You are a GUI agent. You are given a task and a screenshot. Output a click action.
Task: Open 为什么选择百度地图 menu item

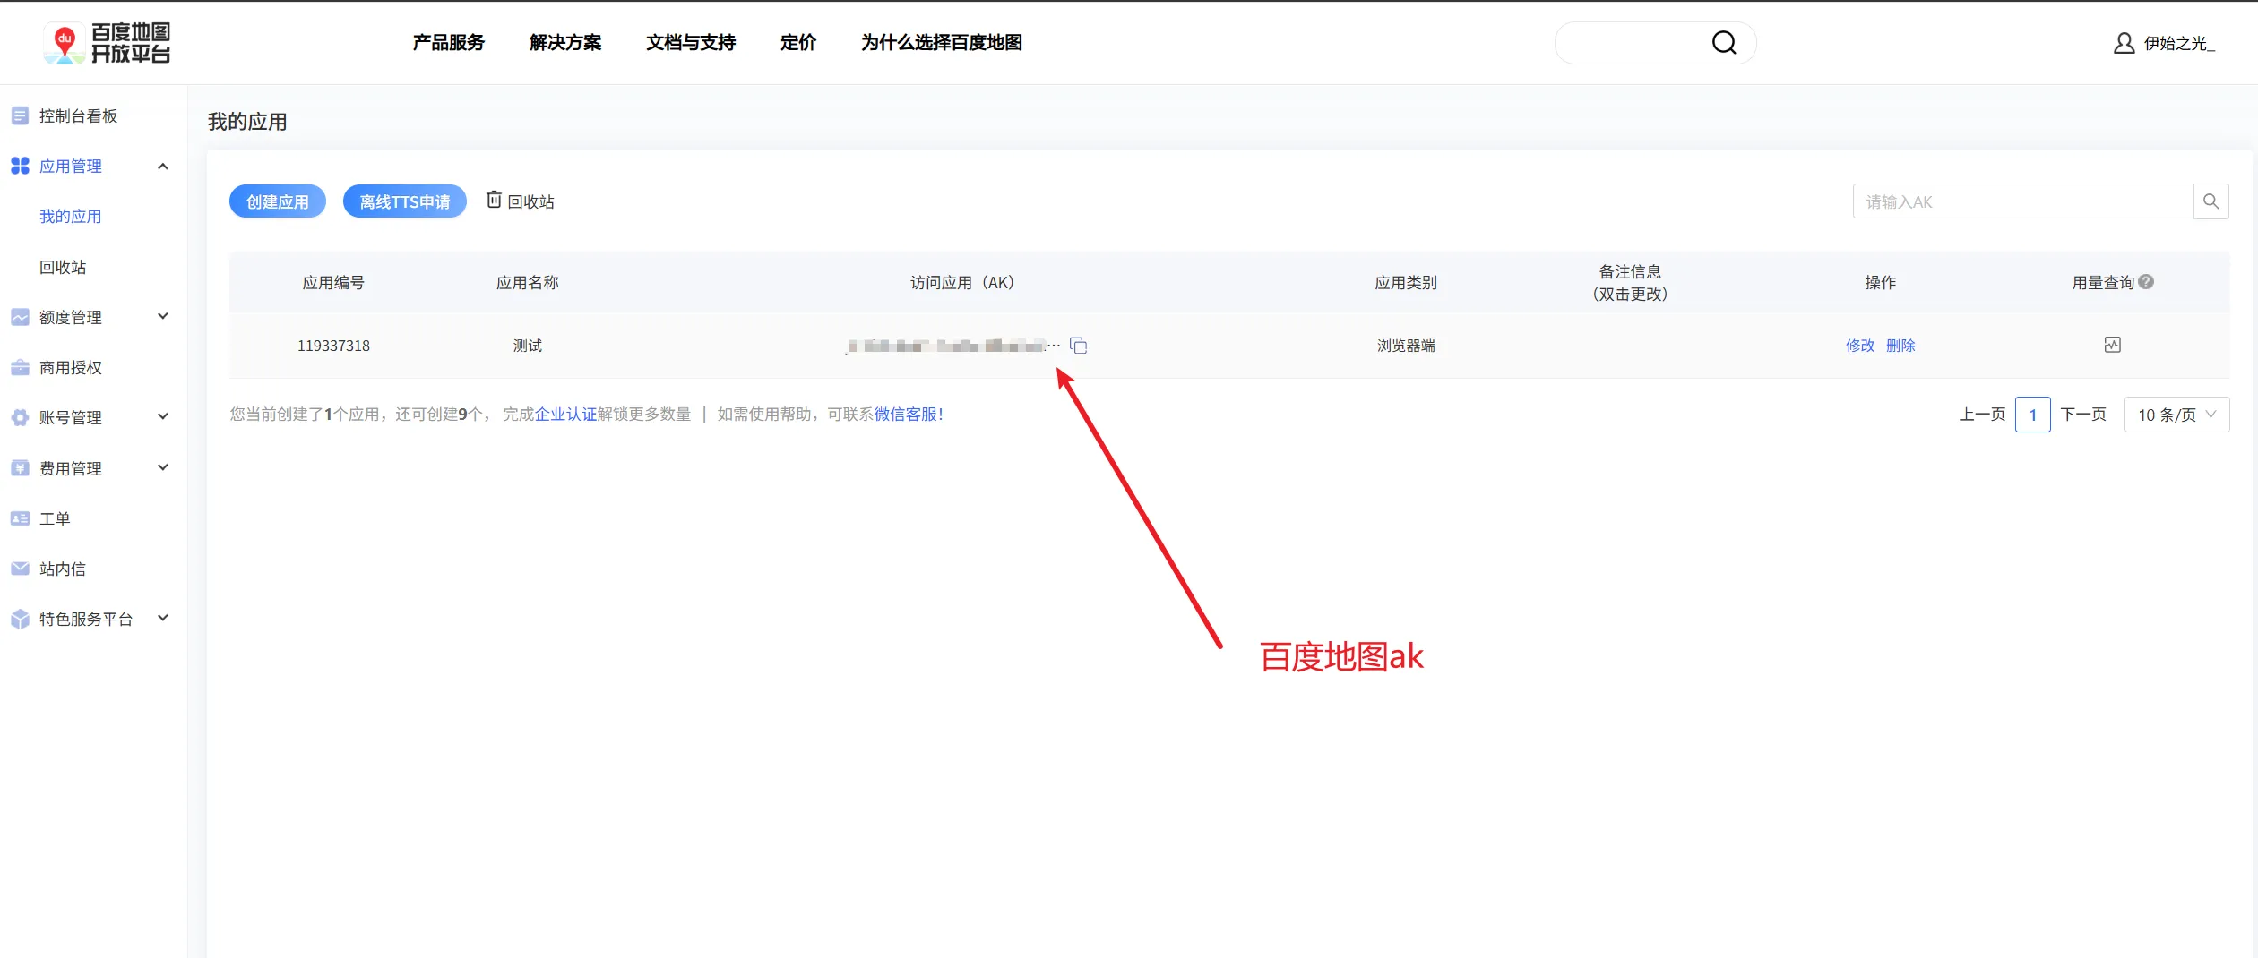(942, 42)
